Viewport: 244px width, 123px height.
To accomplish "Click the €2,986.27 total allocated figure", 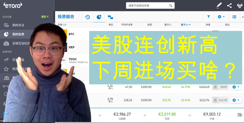I will coord(122,114).
